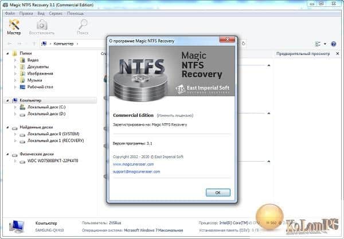This screenshot has height=239, width=344.
Task: Select the Документы folder icon
Action: coord(22,66)
